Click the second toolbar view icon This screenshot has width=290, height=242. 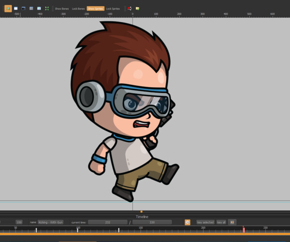[15, 8]
